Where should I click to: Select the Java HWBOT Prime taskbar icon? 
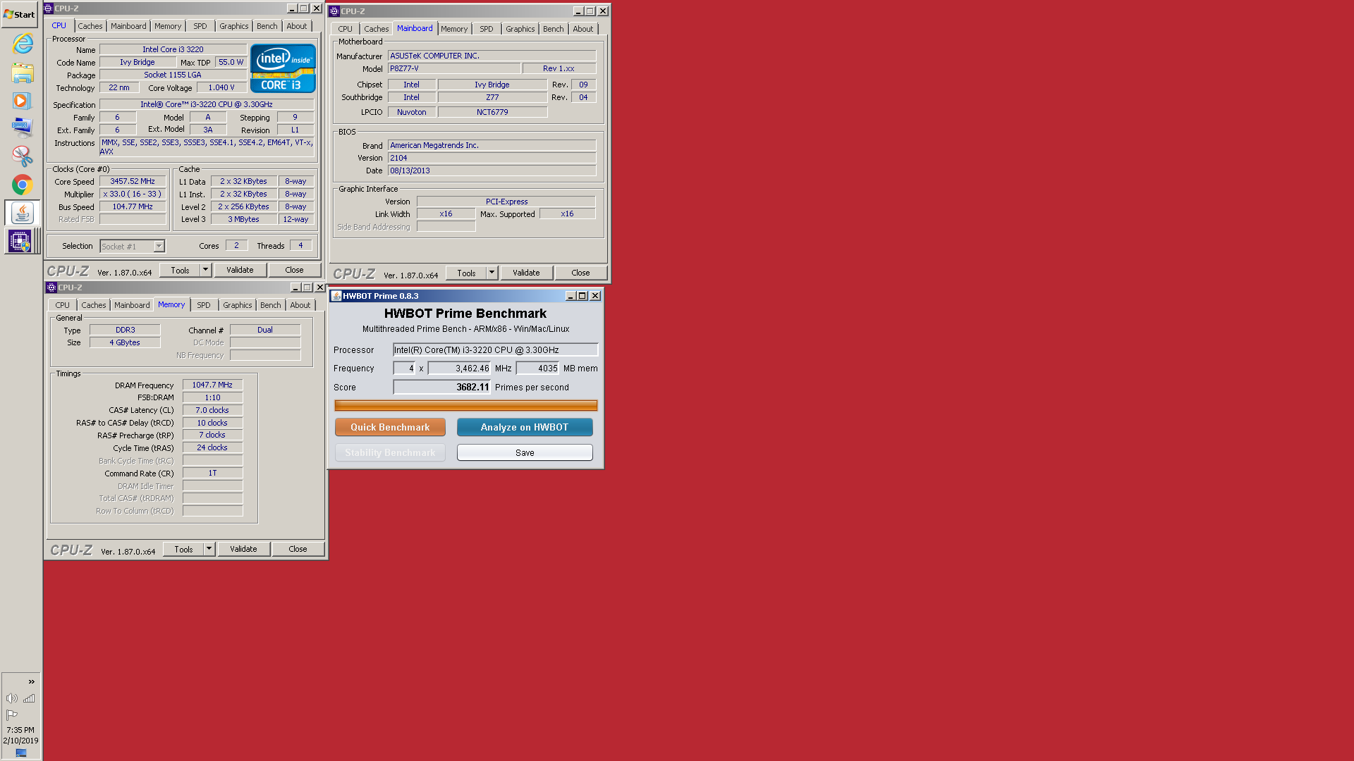pyautogui.click(x=22, y=213)
